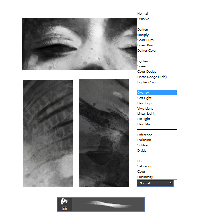Select Vivid Light from the list
Viewport: 197px width, 223px height.
157,109
